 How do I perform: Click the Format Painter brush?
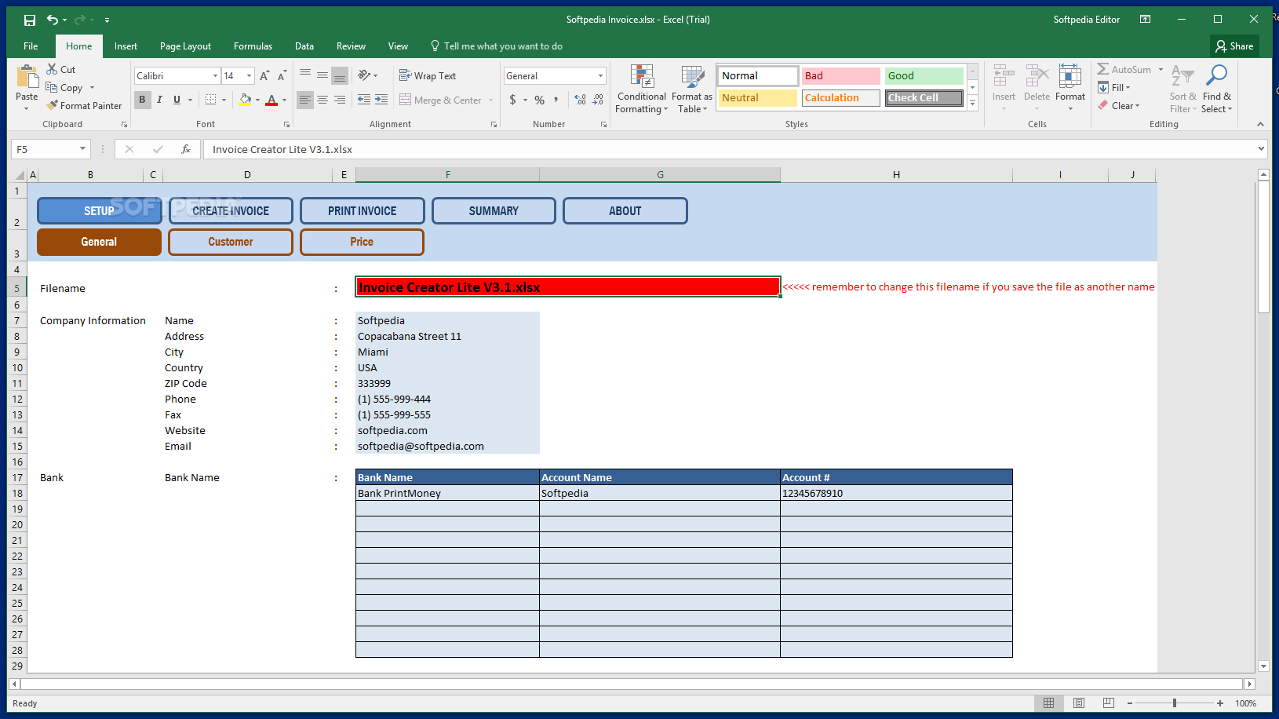click(52, 105)
